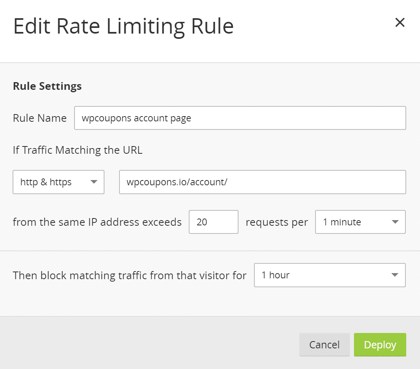This screenshot has width=420, height=369.
Task: Click the Rule Settings heading
Action: coord(47,86)
